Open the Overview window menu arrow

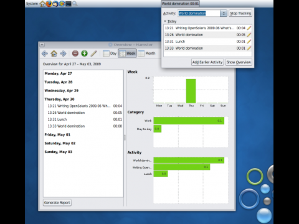pyautogui.click(x=42, y=45)
